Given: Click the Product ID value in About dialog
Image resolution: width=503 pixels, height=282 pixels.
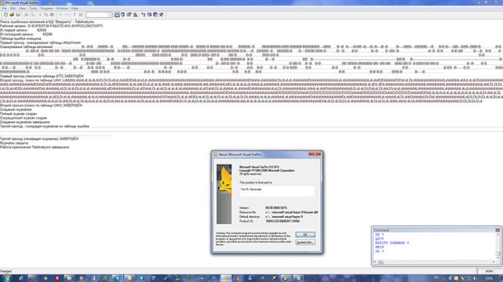Looking at the screenshot, I should pos(282,221).
